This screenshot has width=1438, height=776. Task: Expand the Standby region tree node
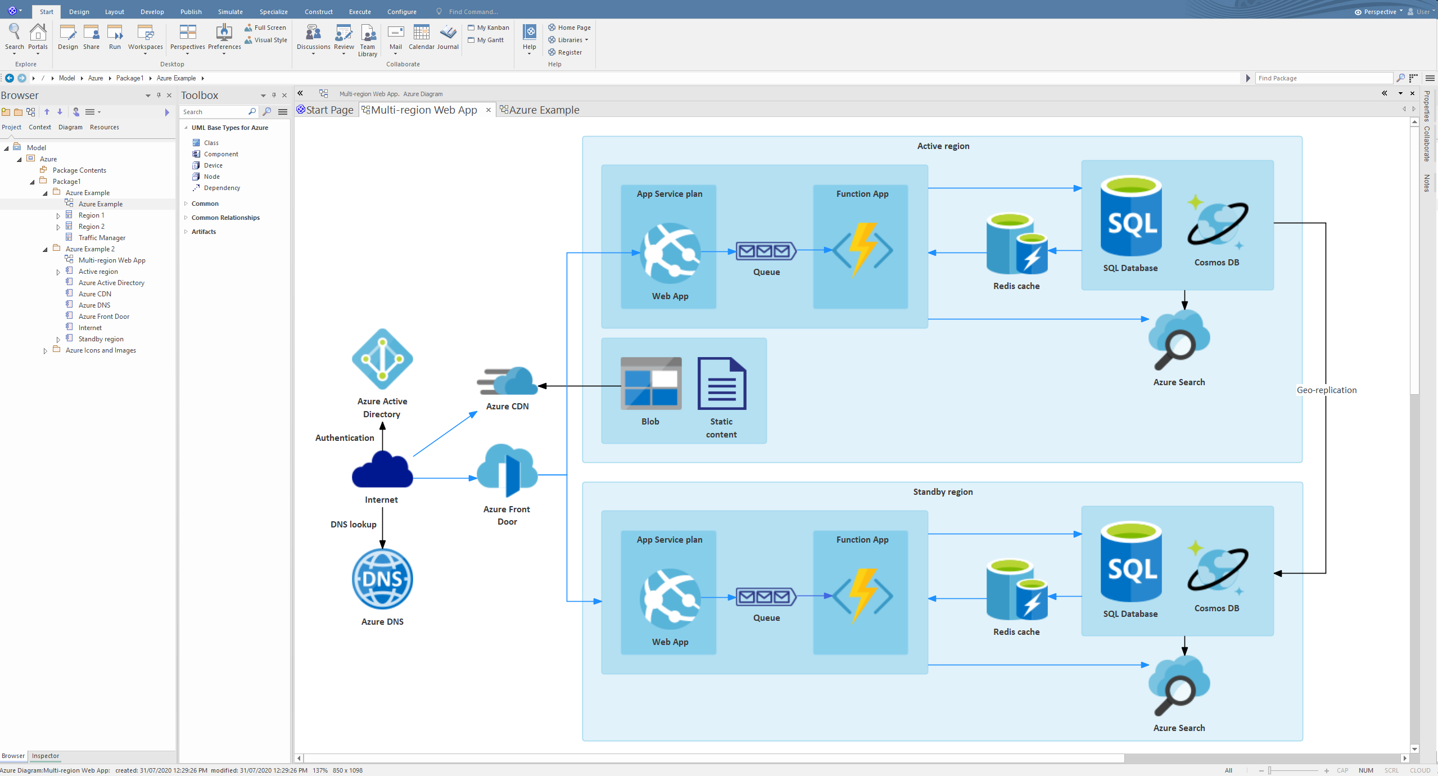point(58,339)
